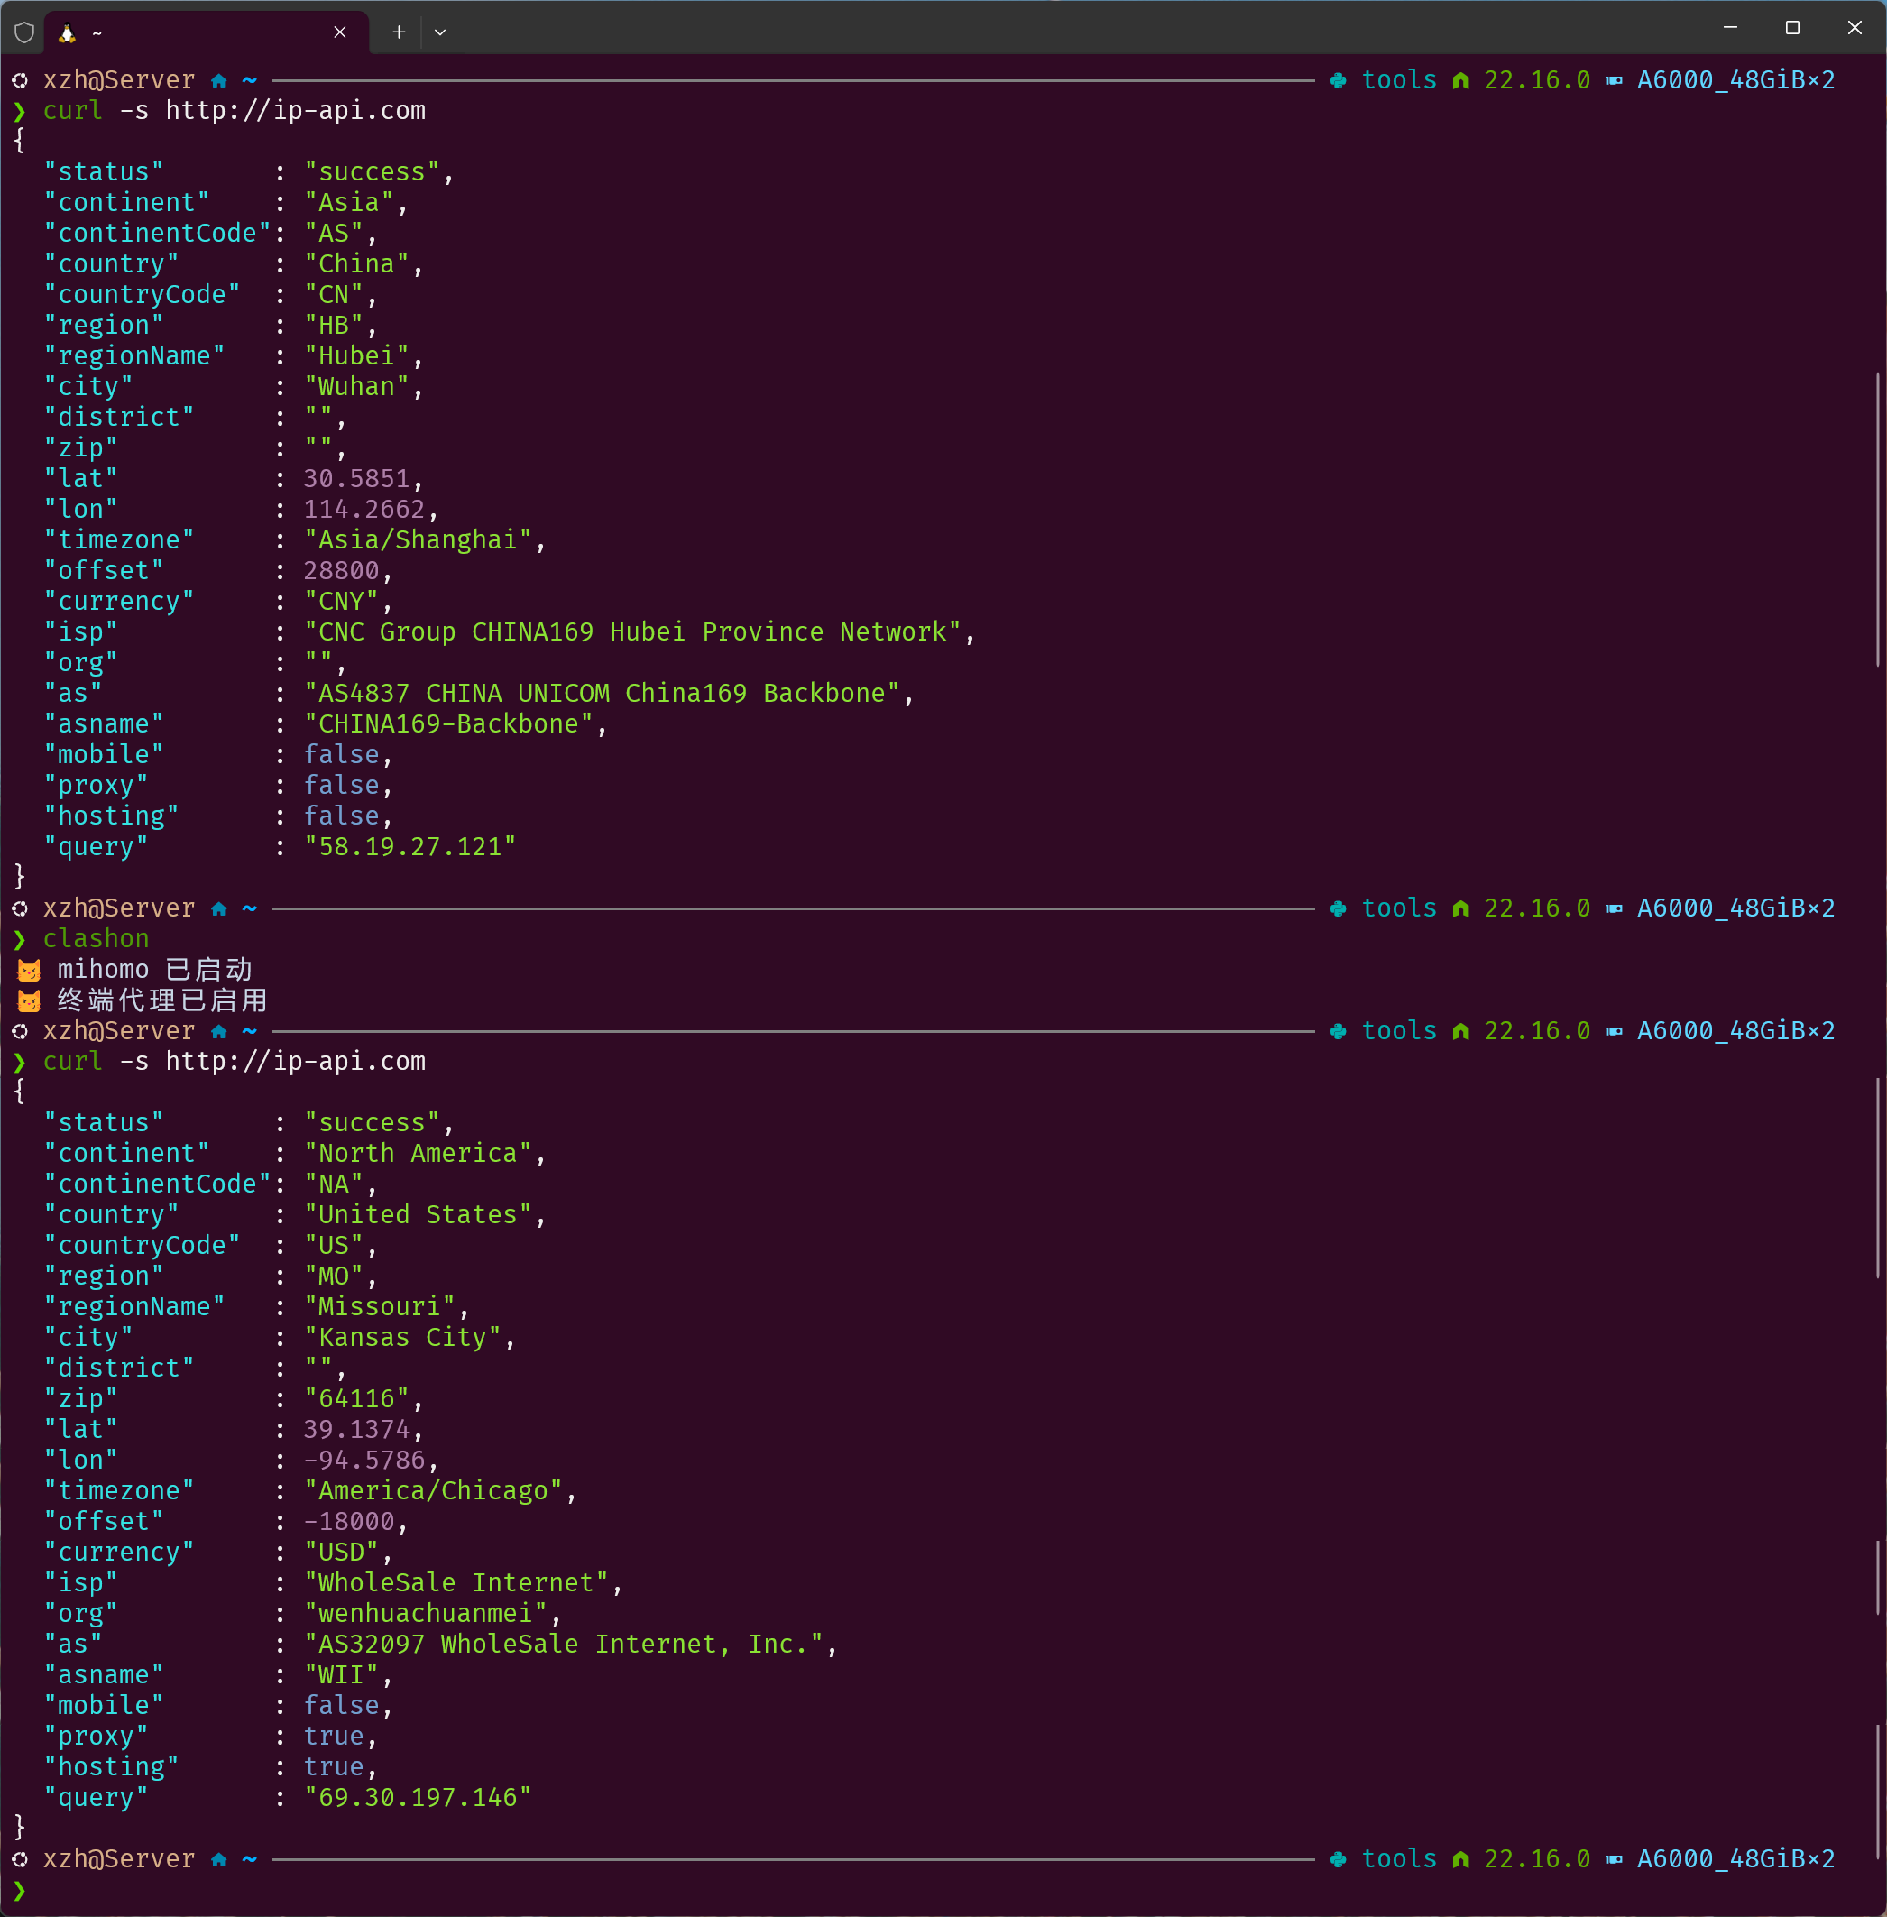Screen dimensions: 1887x1917
Task: Close the ~ terminal tab
Action: (340, 32)
